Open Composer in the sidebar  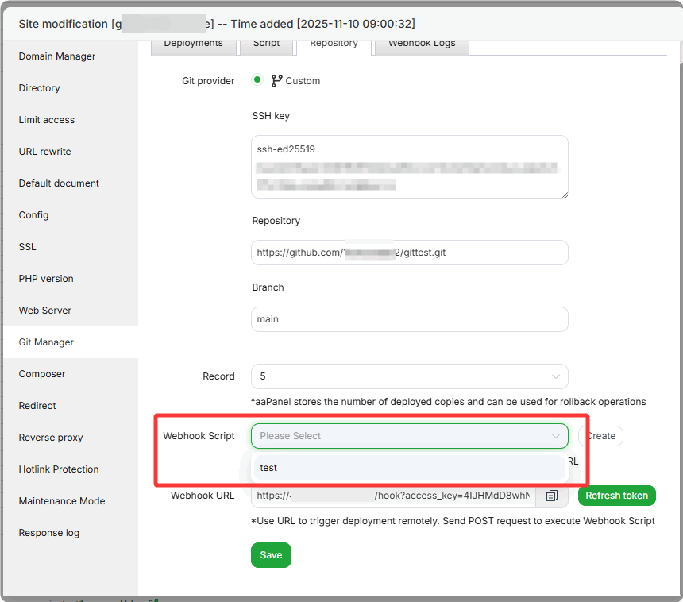42,374
